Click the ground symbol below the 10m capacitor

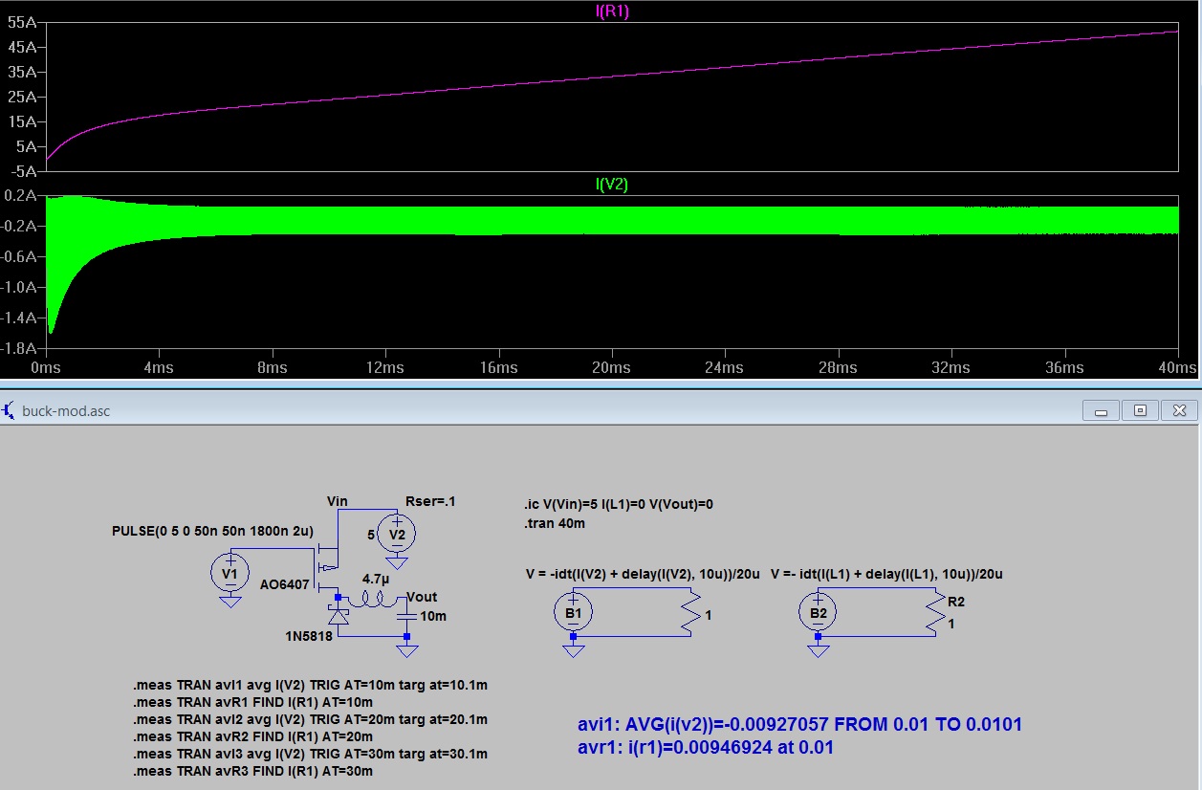pos(407,650)
